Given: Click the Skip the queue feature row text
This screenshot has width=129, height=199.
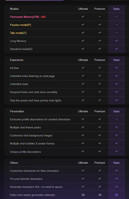Looking at the screenshot, I should tap(36, 101).
